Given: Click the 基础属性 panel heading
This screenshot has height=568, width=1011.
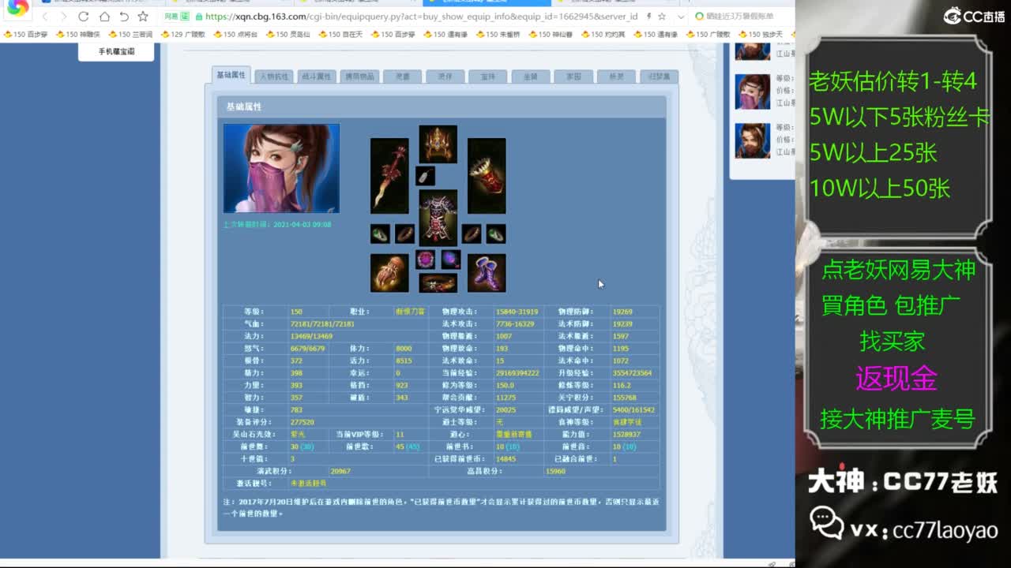Looking at the screenshot, I should (243, 106).
